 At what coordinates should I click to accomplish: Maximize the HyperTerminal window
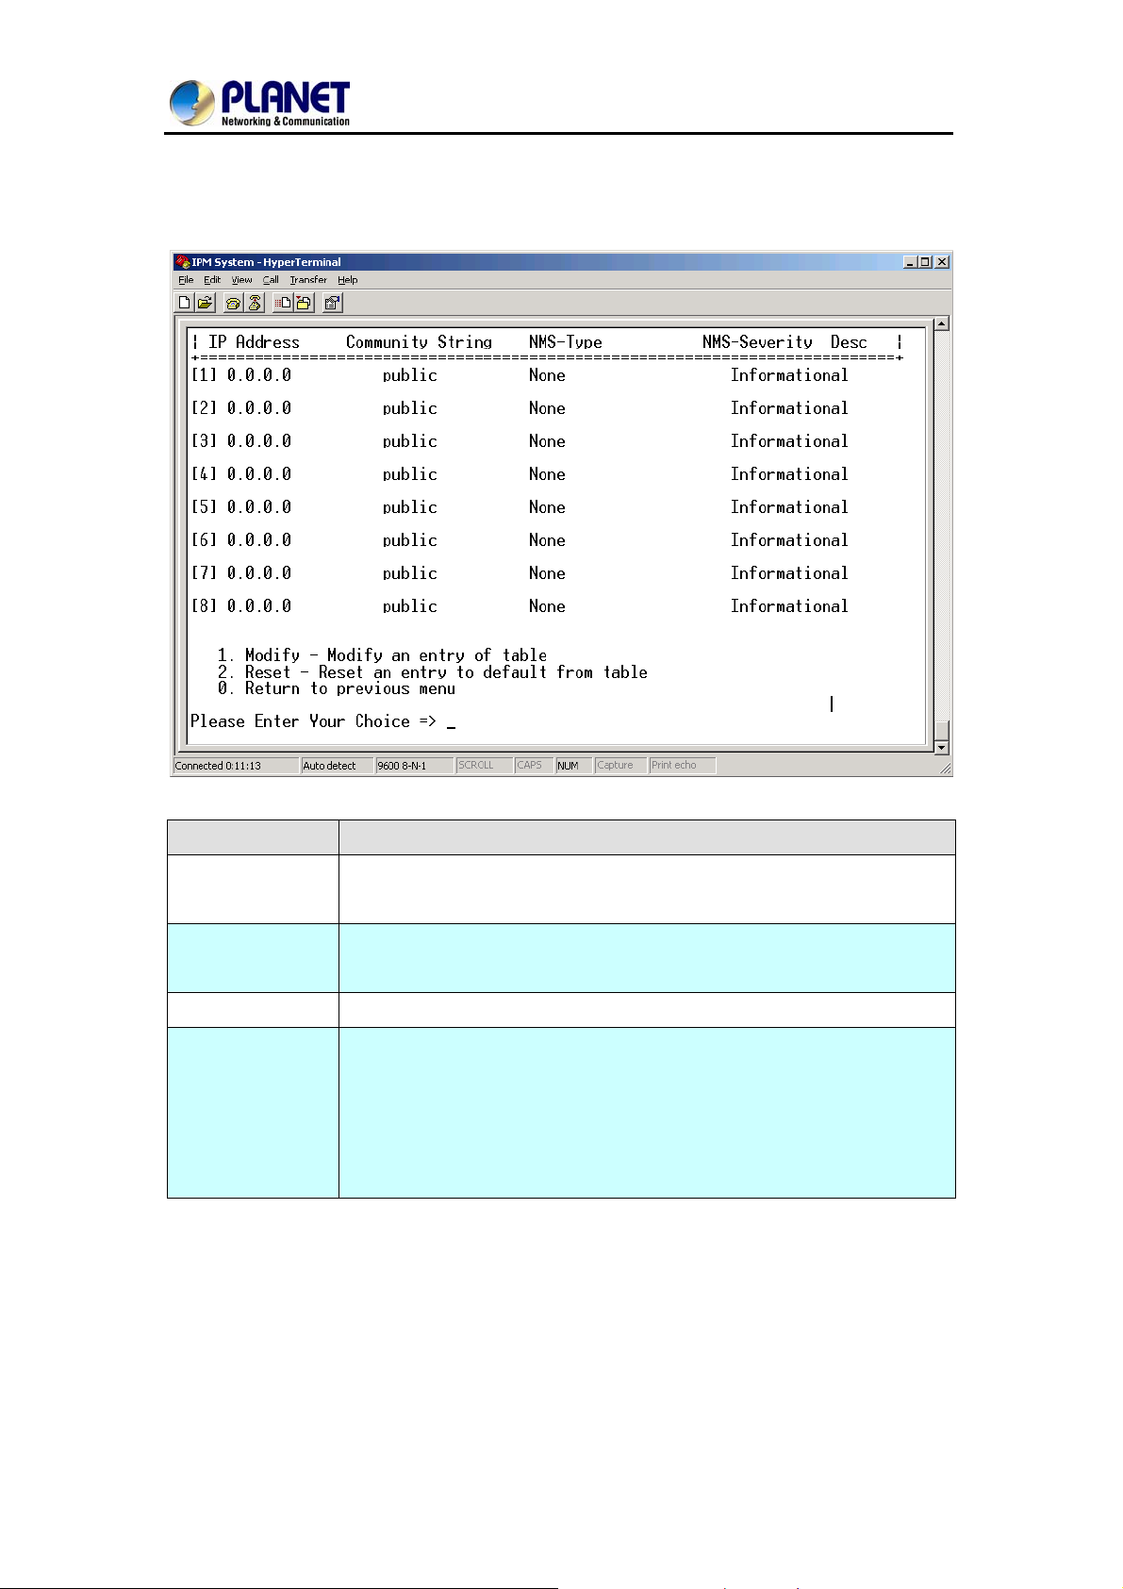pos(925,262)
